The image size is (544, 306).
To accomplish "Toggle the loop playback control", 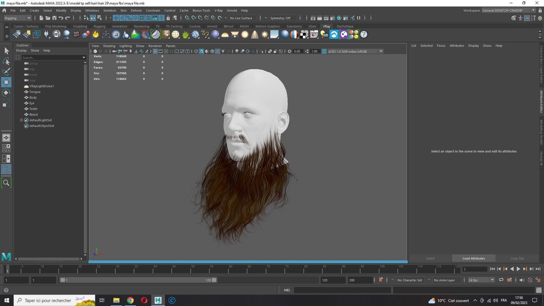I will 501,280.
